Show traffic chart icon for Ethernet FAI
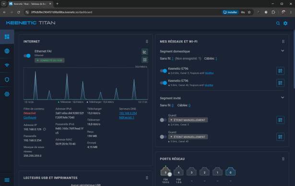Viewport: 295px width, 186px height. pyautogui.click(x=144, y=52)
